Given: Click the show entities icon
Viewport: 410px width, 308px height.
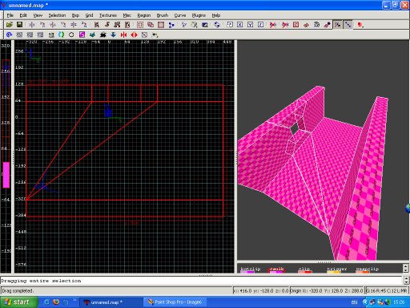Looking at the screenshot, I should (x=316, y=25).
